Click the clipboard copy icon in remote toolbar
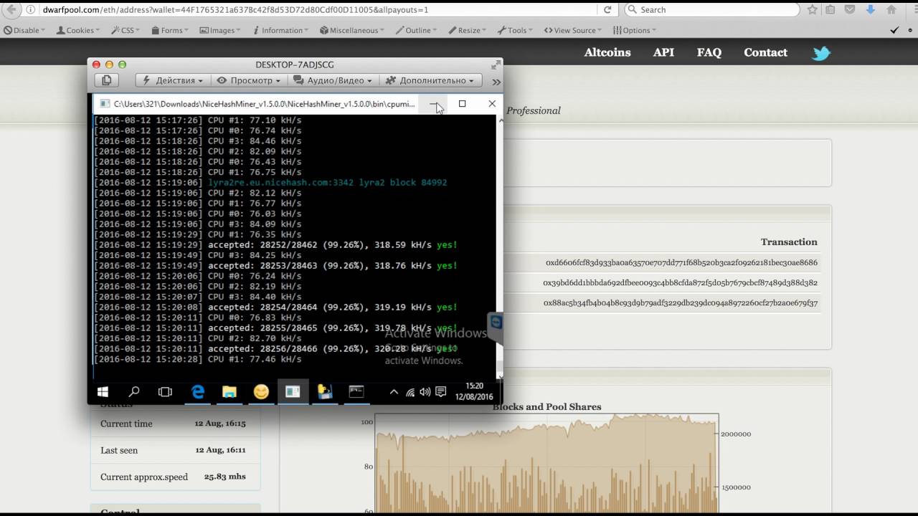The image size is (918, 516). (106, 80)
